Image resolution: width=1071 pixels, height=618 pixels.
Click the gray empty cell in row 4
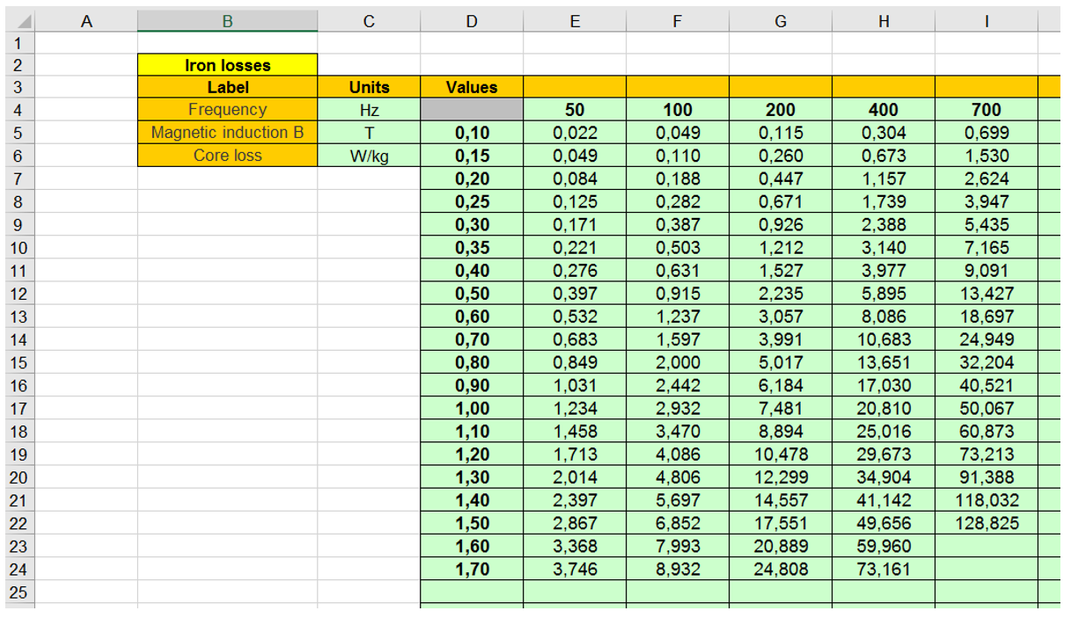472,110
